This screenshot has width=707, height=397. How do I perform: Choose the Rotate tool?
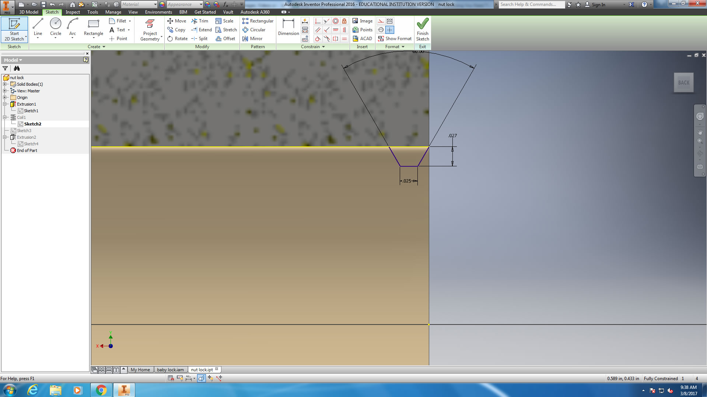click(x=178, y=39)
